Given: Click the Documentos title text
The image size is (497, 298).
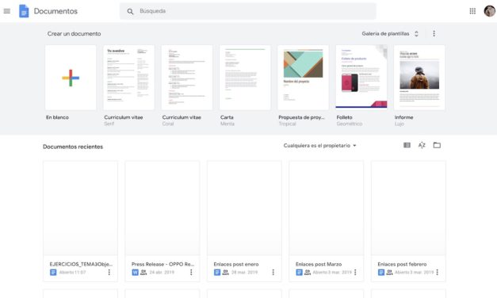Looking at the screenshot, I should pos(55,11).
